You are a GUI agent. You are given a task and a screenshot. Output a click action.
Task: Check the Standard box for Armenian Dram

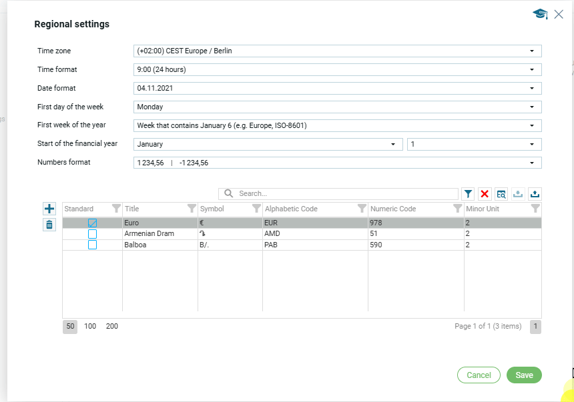point(92,234)
